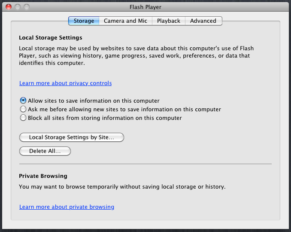This screenshot has width=291, height=232.
Task: Click the Private Browsing heading
Action: coord(43,176)
